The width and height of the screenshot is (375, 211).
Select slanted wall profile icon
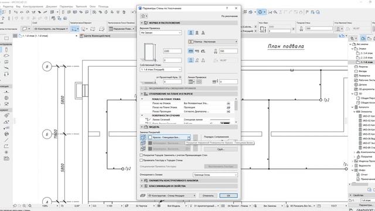pos(197,60)
